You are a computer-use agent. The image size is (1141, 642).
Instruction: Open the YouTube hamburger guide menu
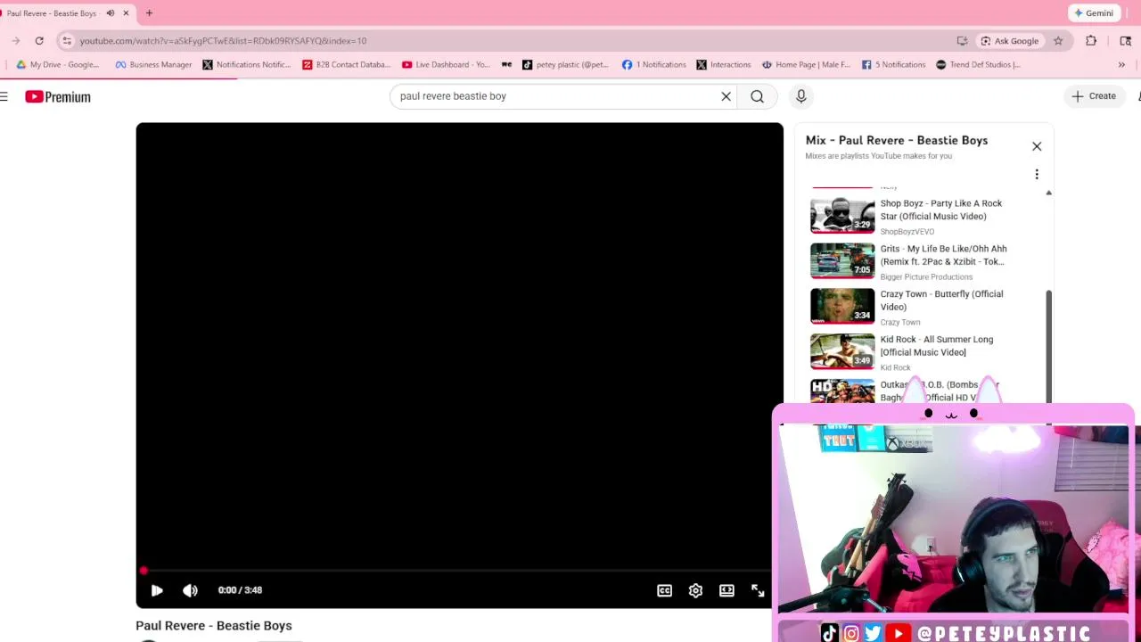[x=4, y=96]
